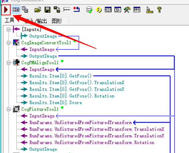Open the toolbox hammer and wrench icon

click(127, 10)
